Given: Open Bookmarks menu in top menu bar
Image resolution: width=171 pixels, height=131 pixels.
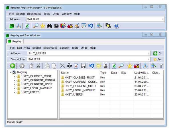Looking at the screenshot, I should point(34,14).
